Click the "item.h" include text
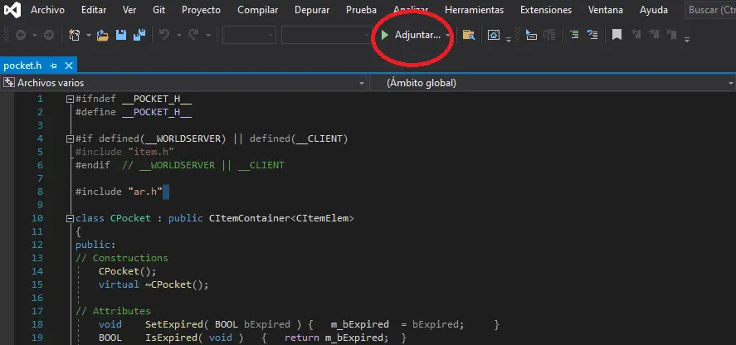 coord(151,152)
